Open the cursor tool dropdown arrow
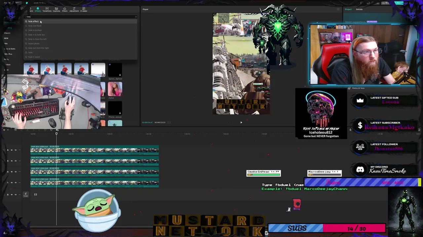Screen dimensions: 423x237 [7, 130]
